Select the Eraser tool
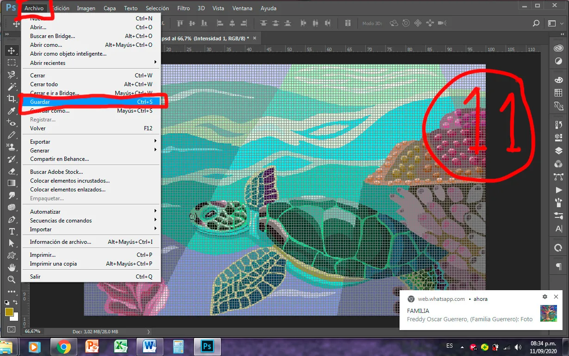The height and width of the screenshot is (356, 569). (12, 171)
